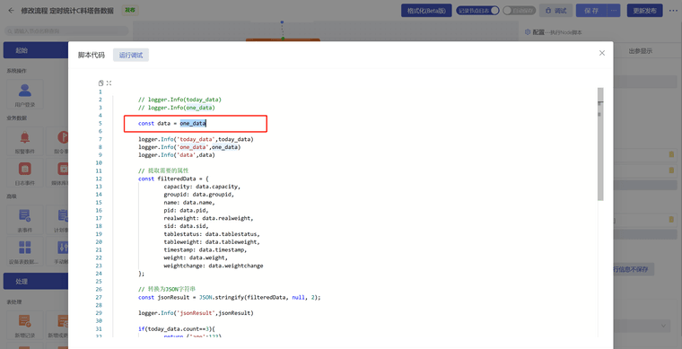Select the 新增记录 node icon
The width and height of the screenshot is (682, 349).
pyautogui.click(x=25, y=321)
